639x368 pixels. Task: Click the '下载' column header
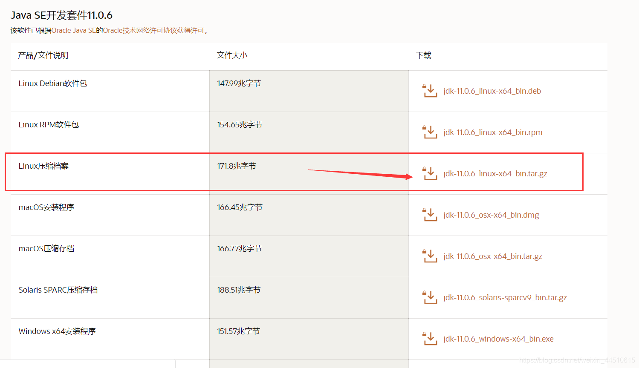click(x=424, y=55)
